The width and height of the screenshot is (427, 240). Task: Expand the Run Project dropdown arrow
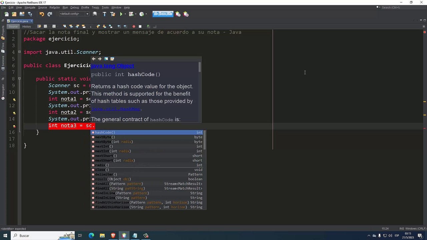tap(125, 14)
